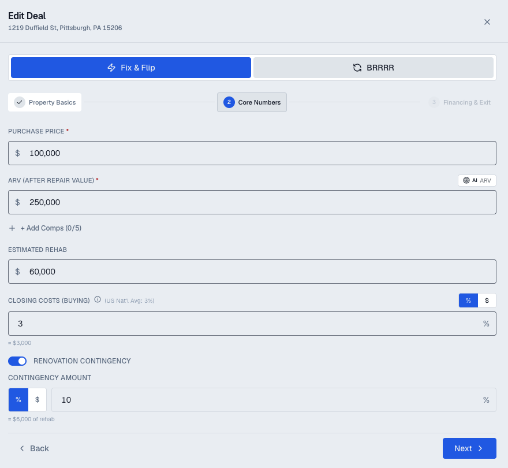Select the Fix & Flip strategy

[x=131, y=68]
